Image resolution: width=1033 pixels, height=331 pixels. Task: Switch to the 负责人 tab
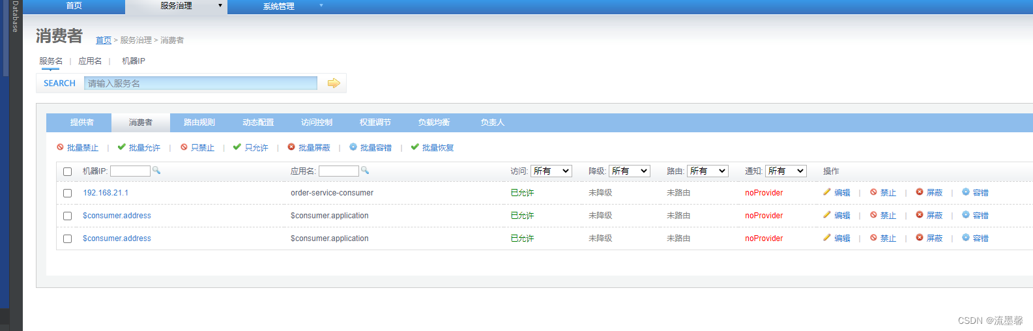pyautogui.click(x=493, y=122)
